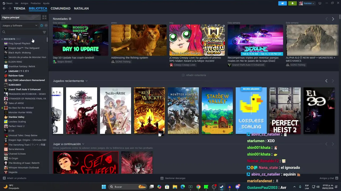Expand Jugar a continuación shelf options

click(83, 144)
